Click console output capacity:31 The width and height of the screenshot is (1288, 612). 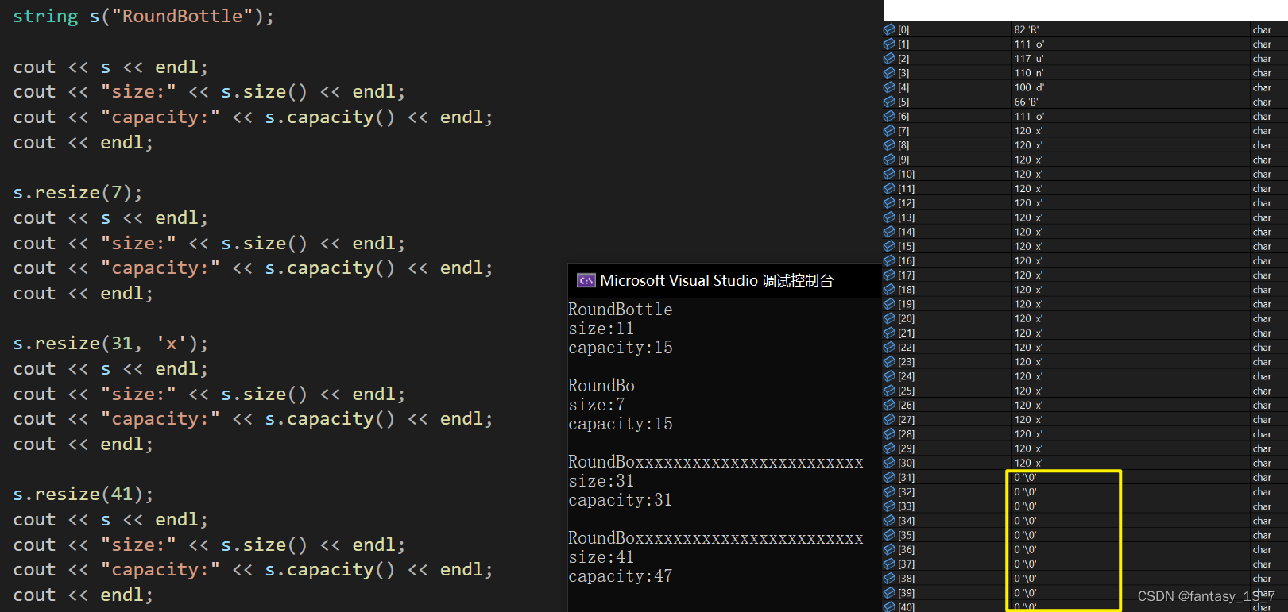click(x=620, y=500)
